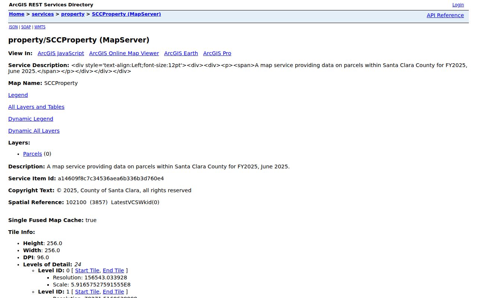The width and height of the screenshot is (477, 298).
Task: Open End Tile for Level ID 1
Action: pyautogui.click(x=113, y=292)
